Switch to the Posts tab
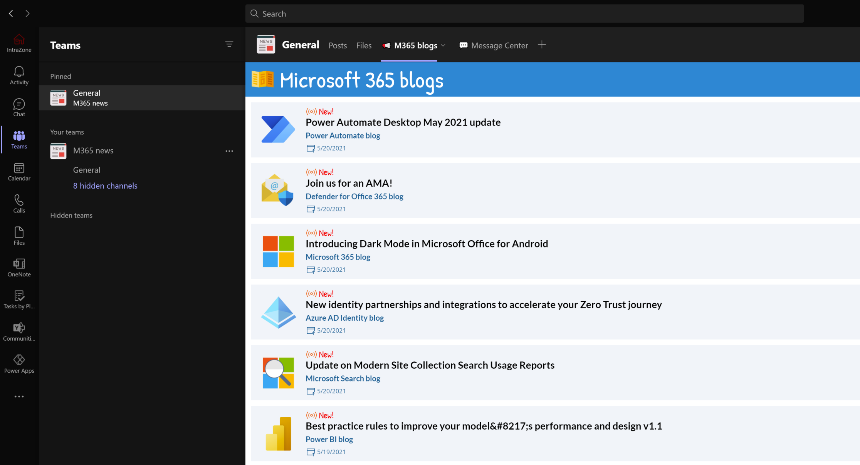This screenshot has width=860, height=465. (x=338, y=45)
